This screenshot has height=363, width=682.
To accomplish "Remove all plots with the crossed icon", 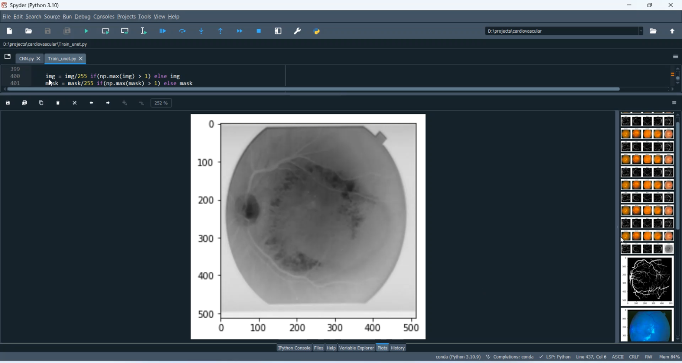I will (75, 103).
